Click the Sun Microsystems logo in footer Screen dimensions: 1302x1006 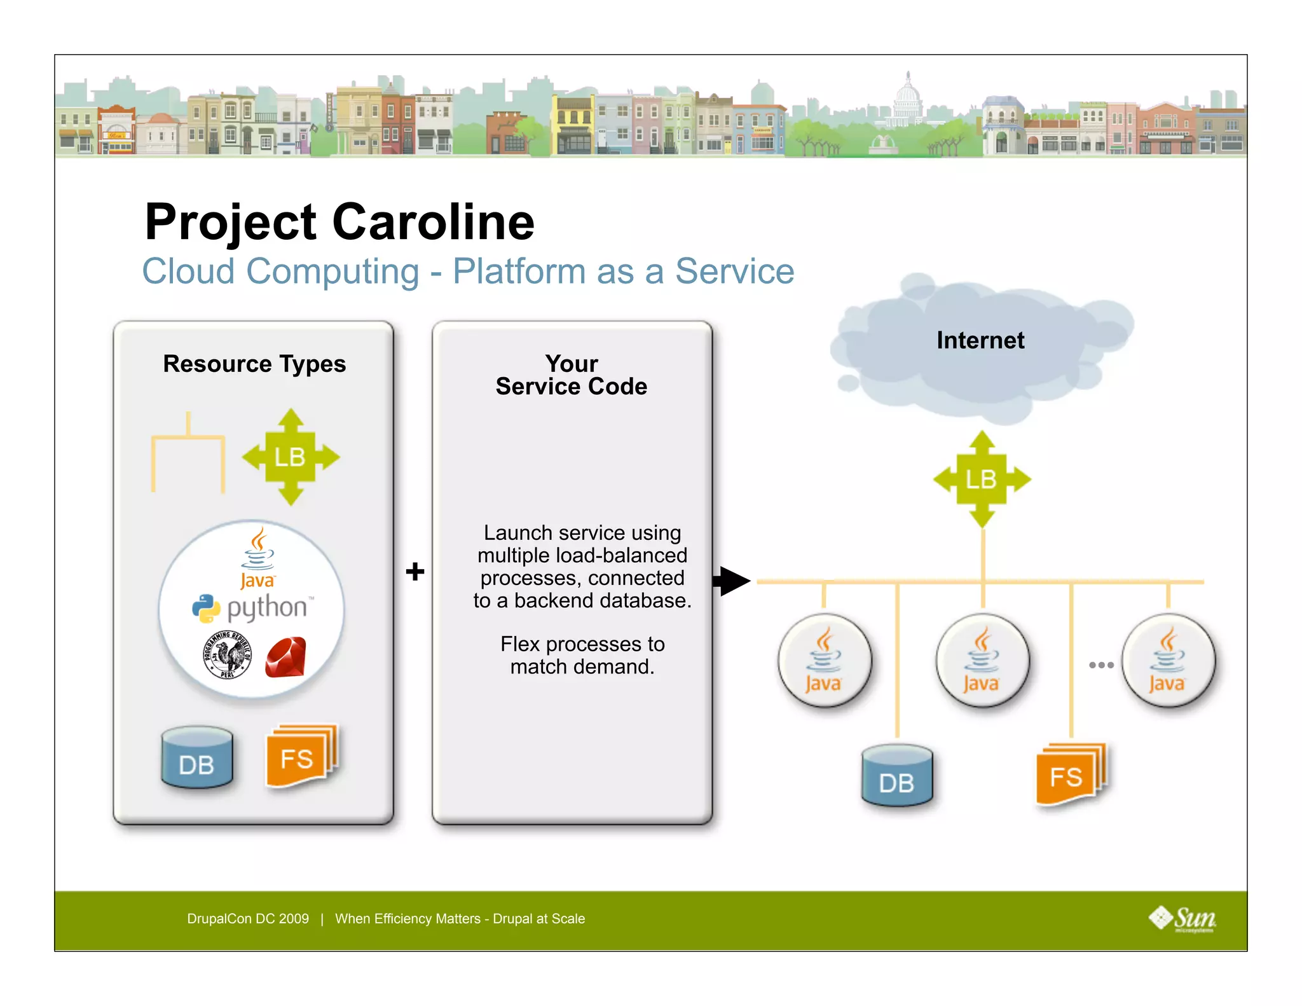(x=1182, y=918)
